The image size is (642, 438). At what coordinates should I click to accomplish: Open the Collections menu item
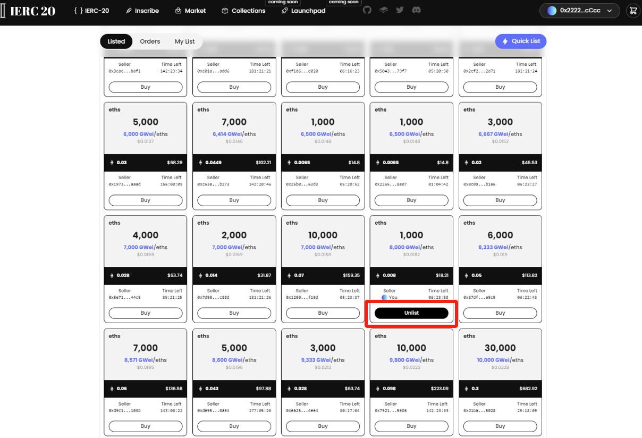[243, 11]
